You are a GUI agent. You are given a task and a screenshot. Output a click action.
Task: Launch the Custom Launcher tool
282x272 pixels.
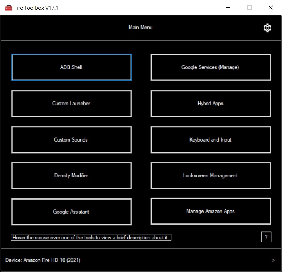pos(71,104)
